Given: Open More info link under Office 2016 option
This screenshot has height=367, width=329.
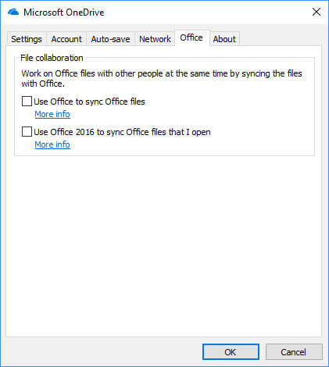Looking at the screenshot, I should [x=52, y=144].
